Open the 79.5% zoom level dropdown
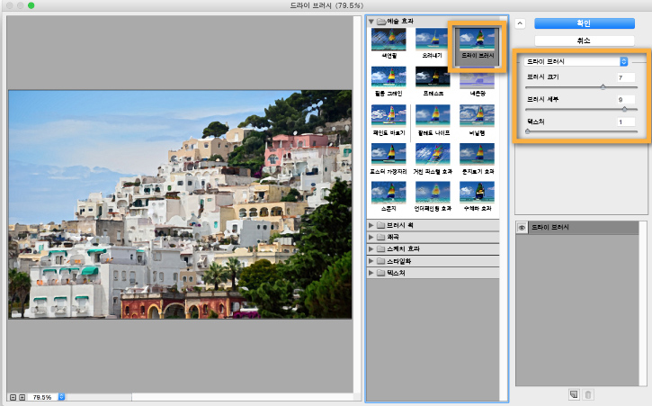652x406 pixels. pyautogui.click(x=61, y=397)
